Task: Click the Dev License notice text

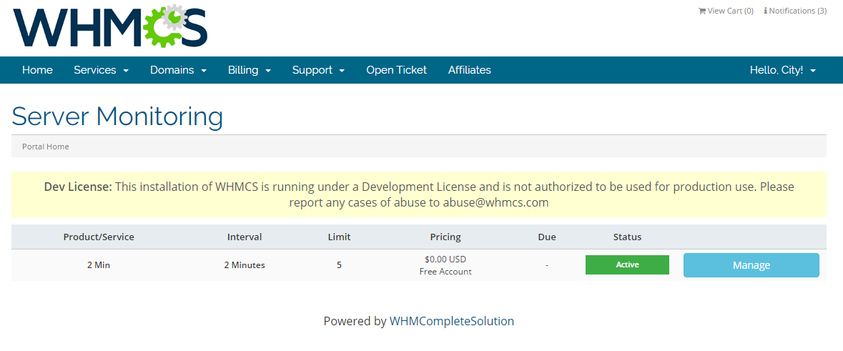Action: pyautogui.click(x=419, y=194)
